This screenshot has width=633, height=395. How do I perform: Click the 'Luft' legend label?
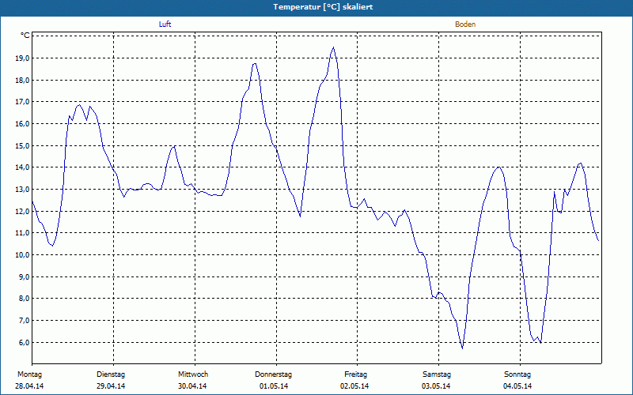[x=165, y=24]
